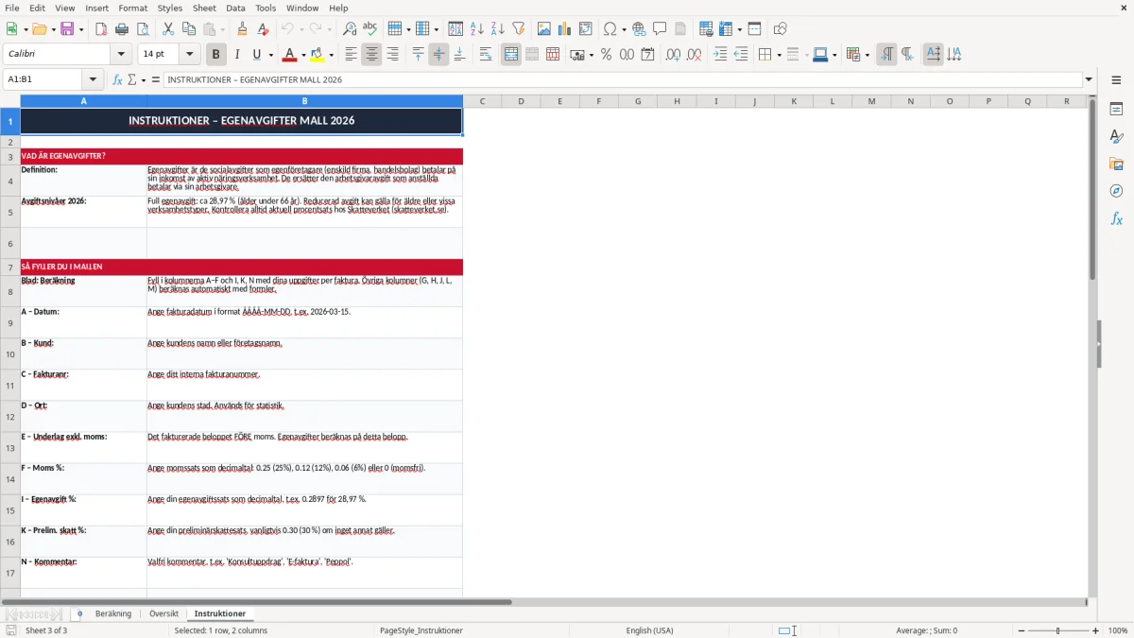This screenshot has height=638, width=1134.
Task: Expand the formula bar
Action: pos(1089,79)
